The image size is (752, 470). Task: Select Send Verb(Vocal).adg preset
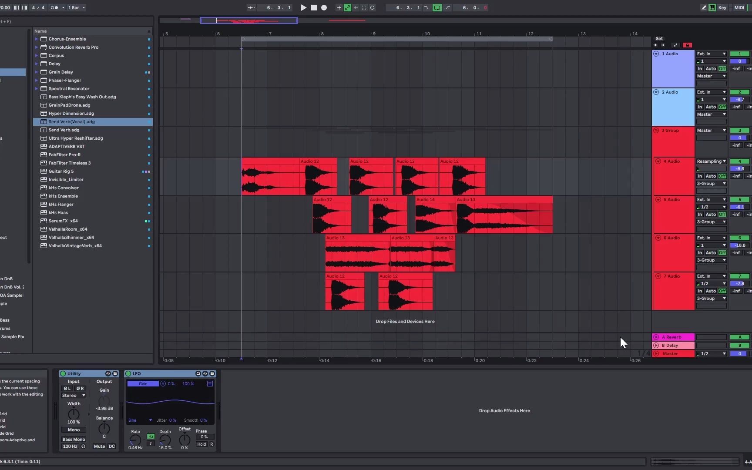(x=93, y=121)
